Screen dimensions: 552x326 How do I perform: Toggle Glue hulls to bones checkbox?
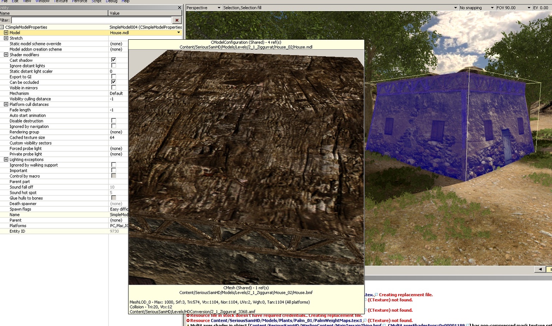[113, 198]
